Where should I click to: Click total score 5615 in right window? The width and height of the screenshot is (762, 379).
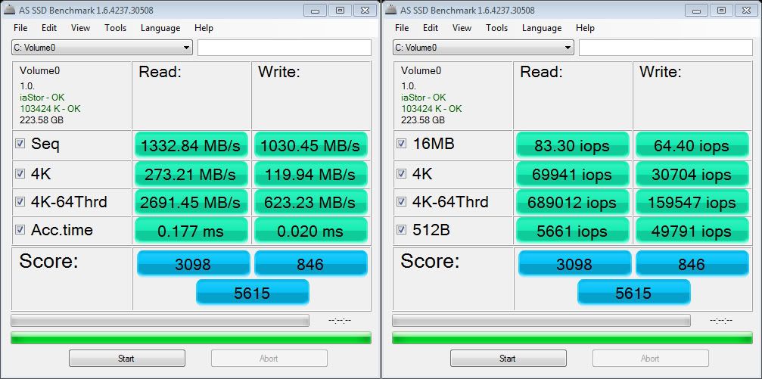pos(633,292)
